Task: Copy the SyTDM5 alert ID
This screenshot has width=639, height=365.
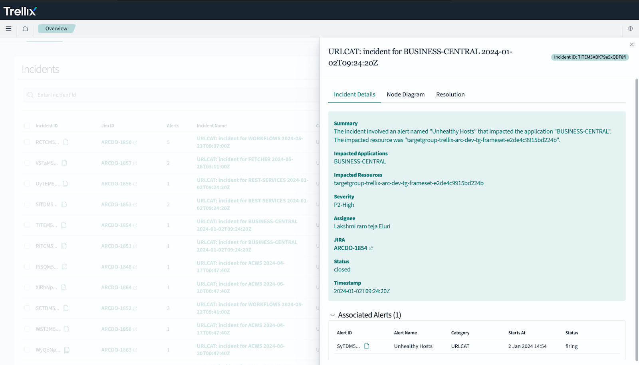Action: tap(366, 346)
